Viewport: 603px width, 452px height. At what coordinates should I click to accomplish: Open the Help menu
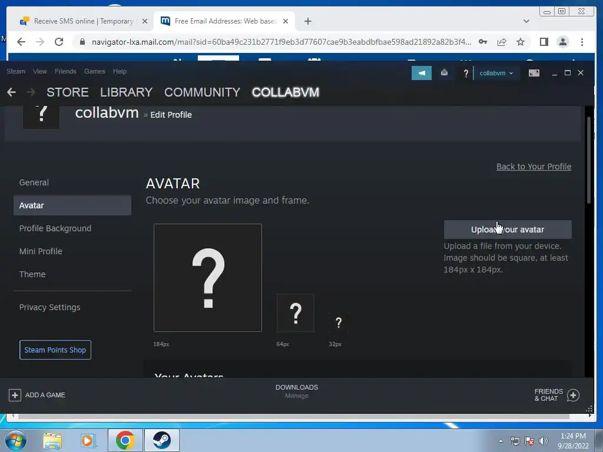click(x=120, y=71)
